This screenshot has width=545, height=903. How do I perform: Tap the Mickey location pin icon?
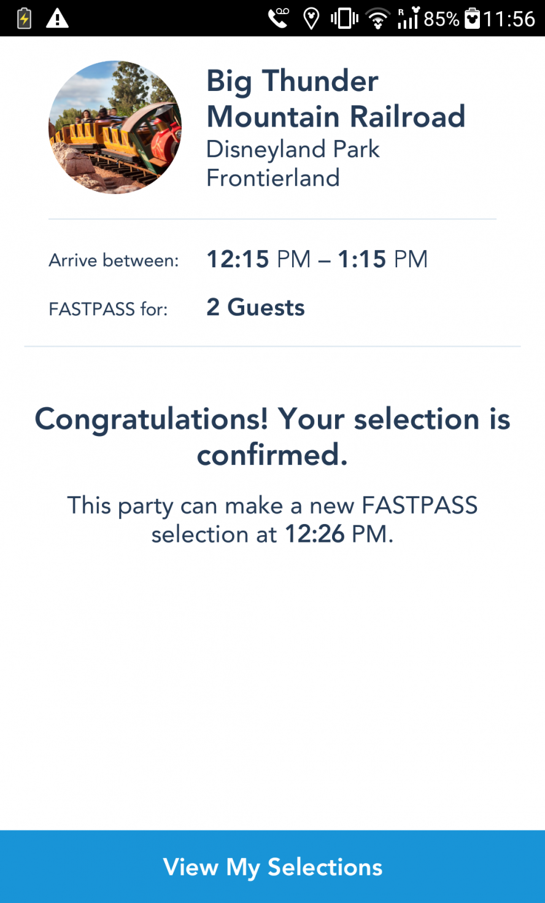coord(312,18)
